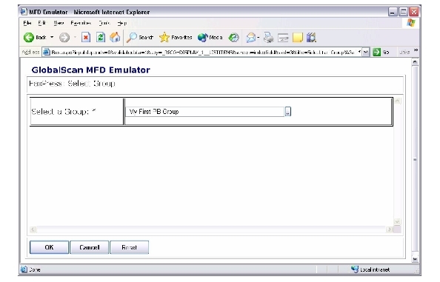The height and width of the screenshot is (282, 440).
Task: Open the File menu
Action: (27, 23)
